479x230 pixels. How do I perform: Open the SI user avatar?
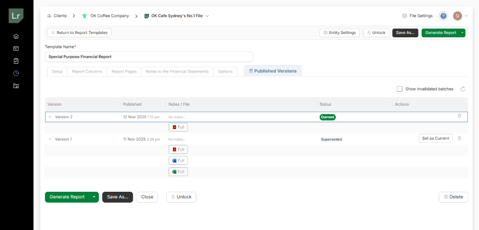point(457,16)
